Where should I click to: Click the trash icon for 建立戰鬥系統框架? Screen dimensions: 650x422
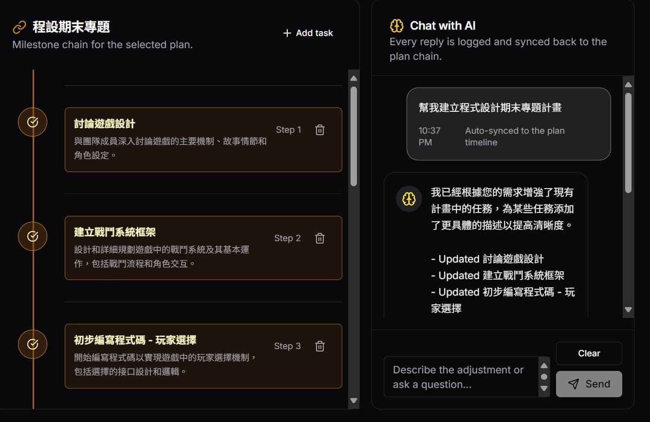(x=319, y=238)
